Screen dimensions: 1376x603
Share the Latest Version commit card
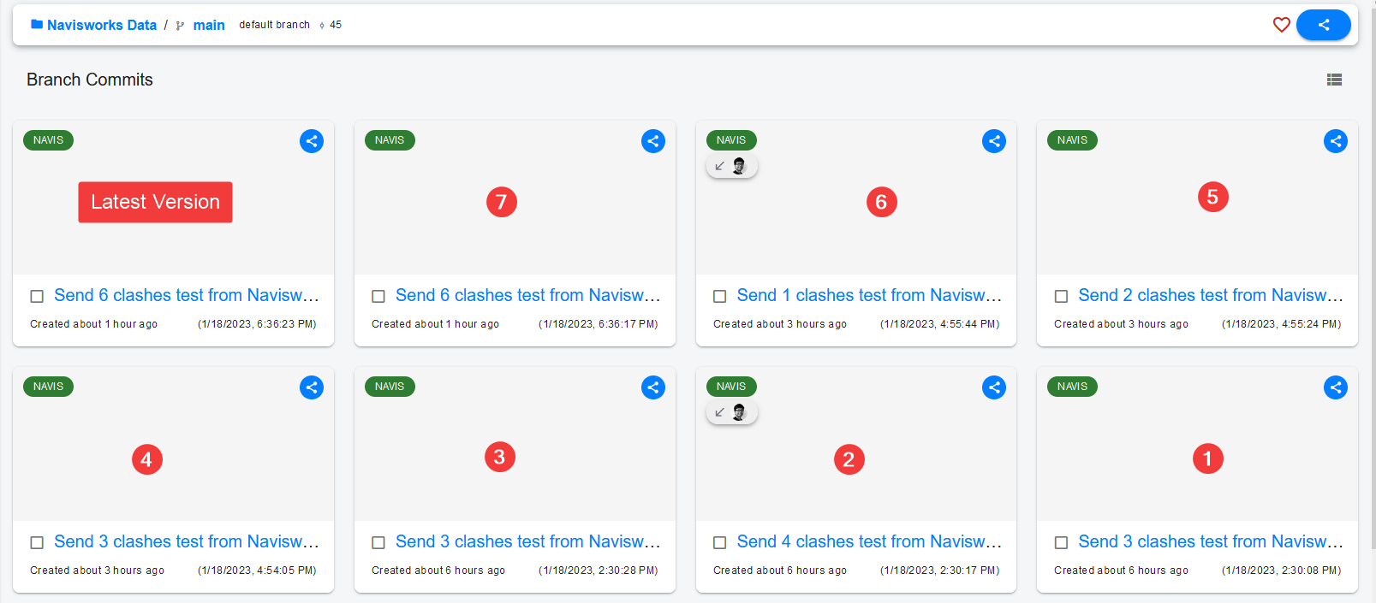[312, 141]
